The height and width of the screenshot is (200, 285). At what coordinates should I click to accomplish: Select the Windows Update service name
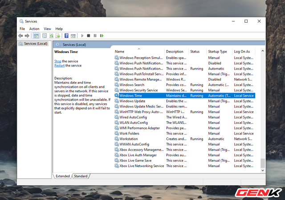(x=132, y=101)
